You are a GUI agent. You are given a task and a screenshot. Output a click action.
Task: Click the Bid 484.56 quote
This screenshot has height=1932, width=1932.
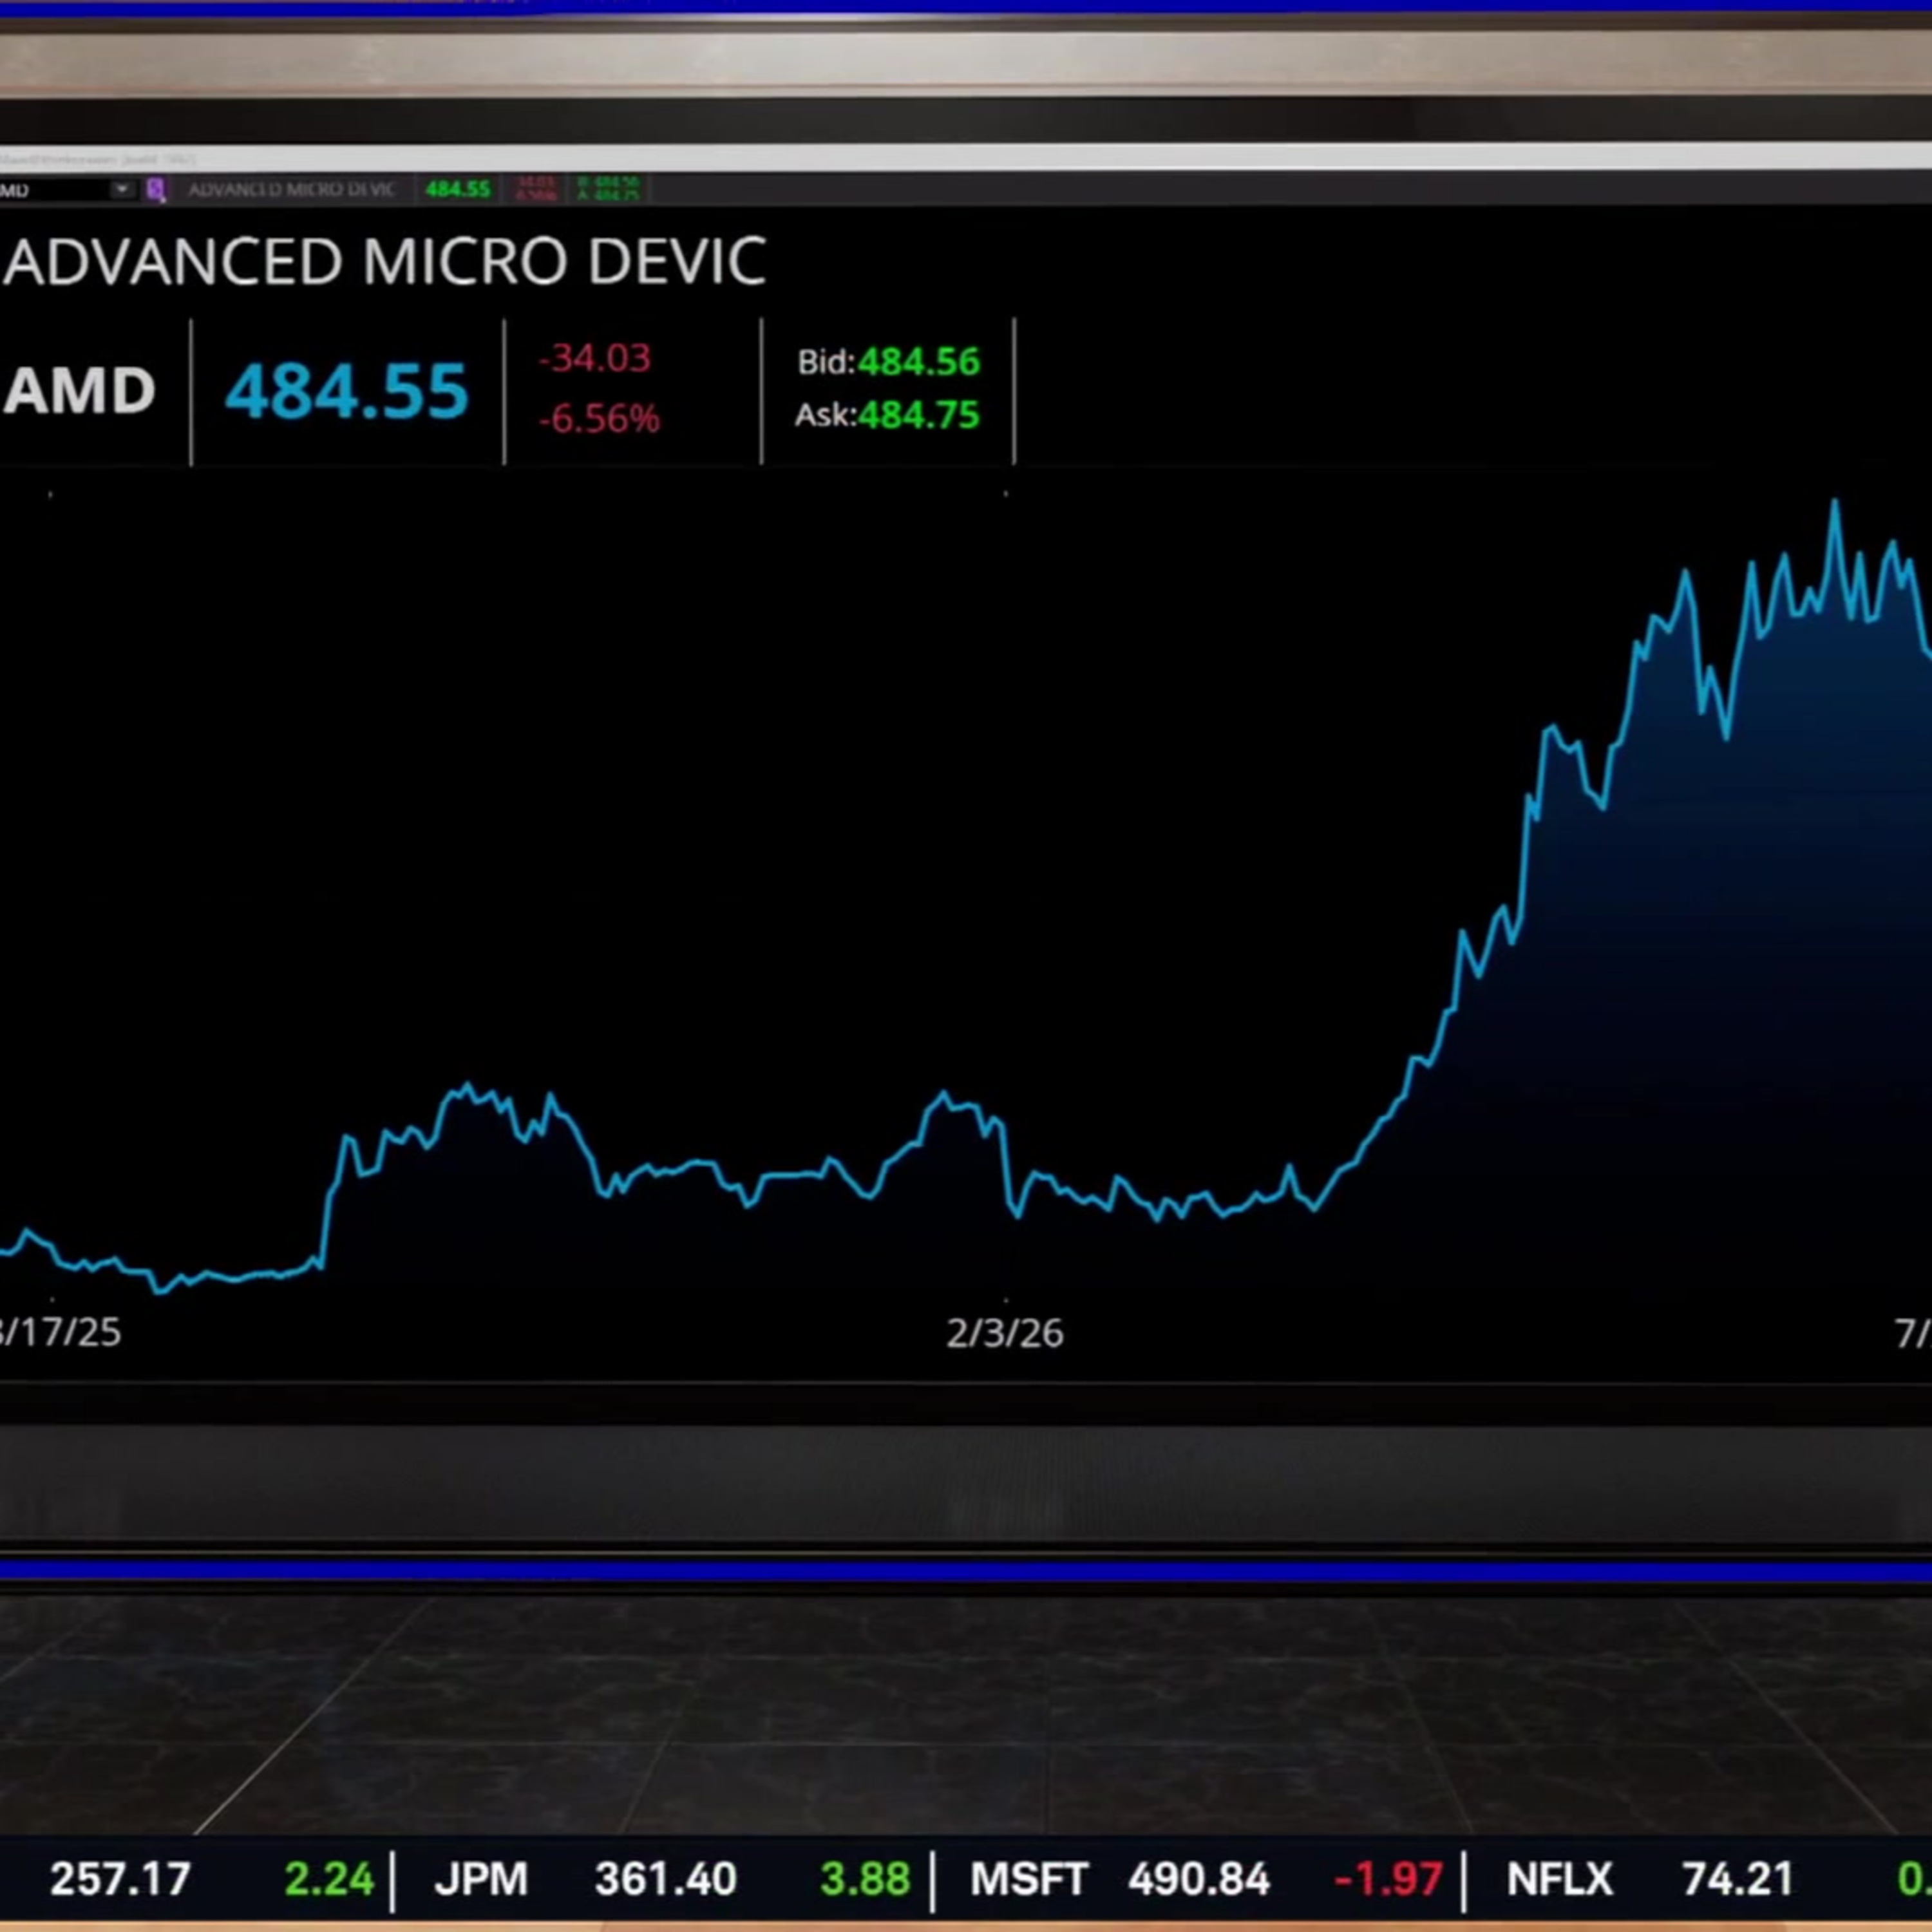pos(888,362)
